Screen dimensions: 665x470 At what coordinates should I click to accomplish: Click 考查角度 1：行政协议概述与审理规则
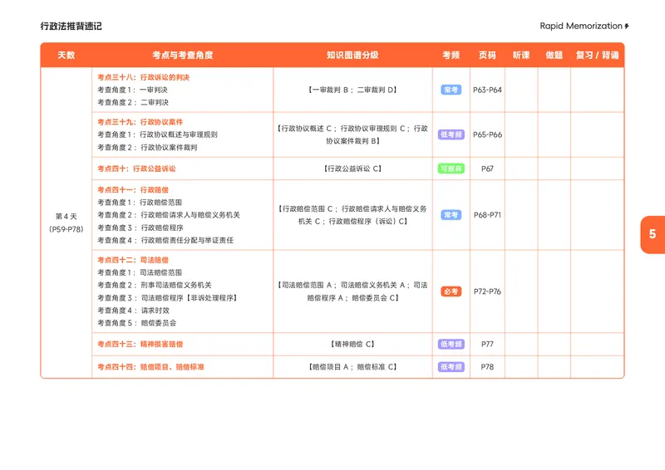157,135
